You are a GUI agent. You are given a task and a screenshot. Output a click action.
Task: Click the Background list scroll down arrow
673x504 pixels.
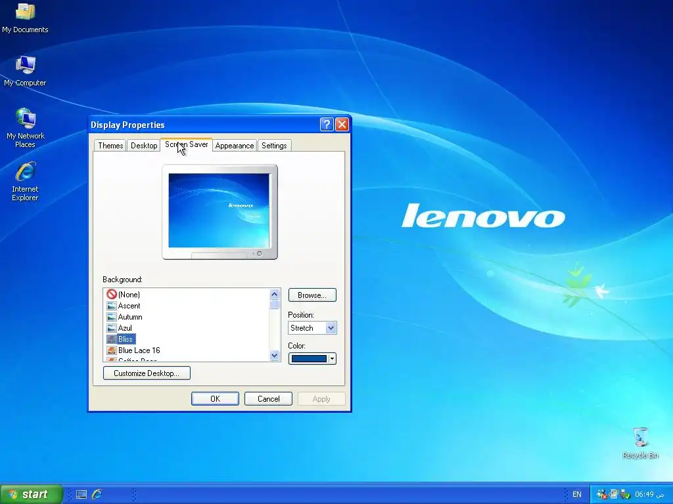pyautogui.click(x=274, y=355)
